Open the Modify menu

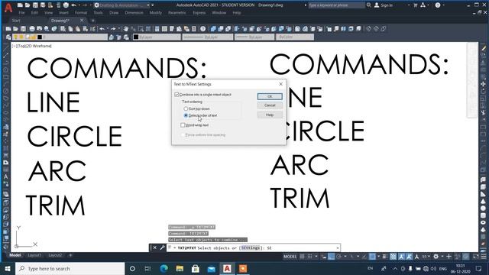(155, 13)
